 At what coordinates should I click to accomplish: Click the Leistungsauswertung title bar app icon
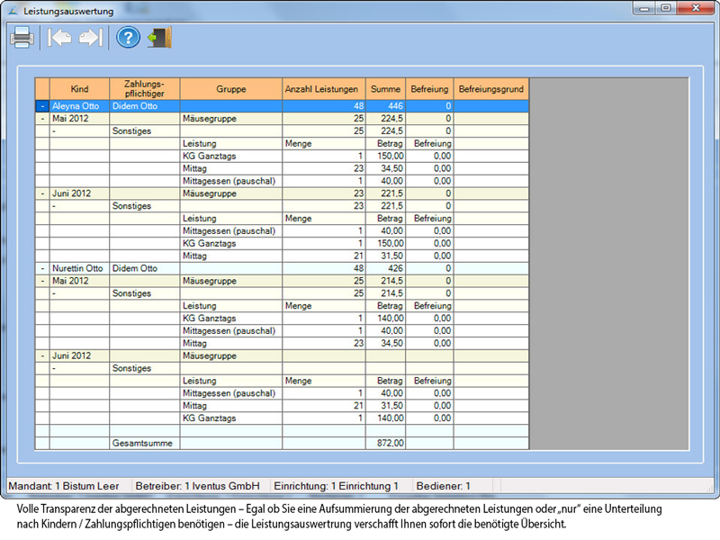tap(12, 11)
